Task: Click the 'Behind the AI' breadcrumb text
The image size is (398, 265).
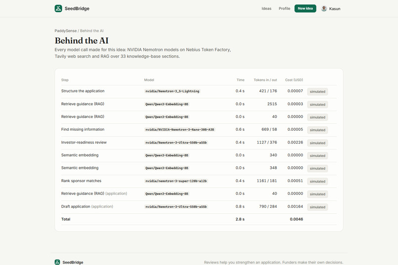Action: pos(92,31)
